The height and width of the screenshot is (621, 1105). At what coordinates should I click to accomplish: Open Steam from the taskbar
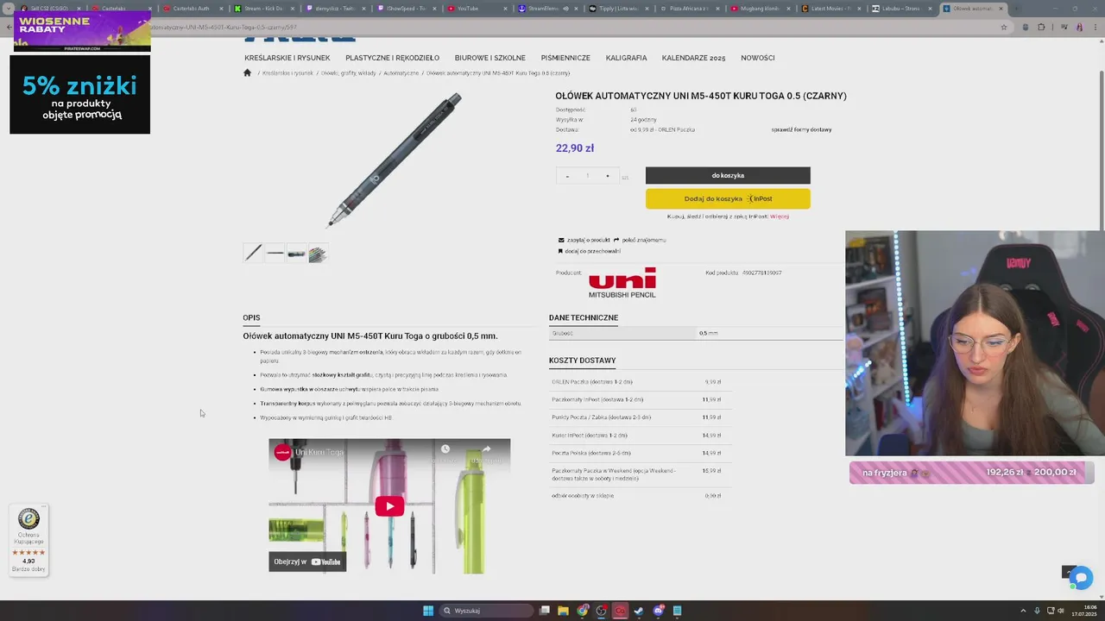tap(639, 611)
